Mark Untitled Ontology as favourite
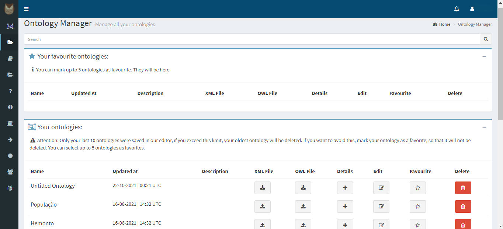The height and width of the screenshot is (229, 503). point(417,188)
